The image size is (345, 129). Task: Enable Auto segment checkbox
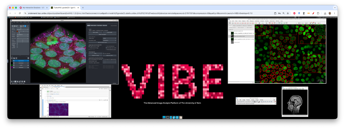point(103,53)
